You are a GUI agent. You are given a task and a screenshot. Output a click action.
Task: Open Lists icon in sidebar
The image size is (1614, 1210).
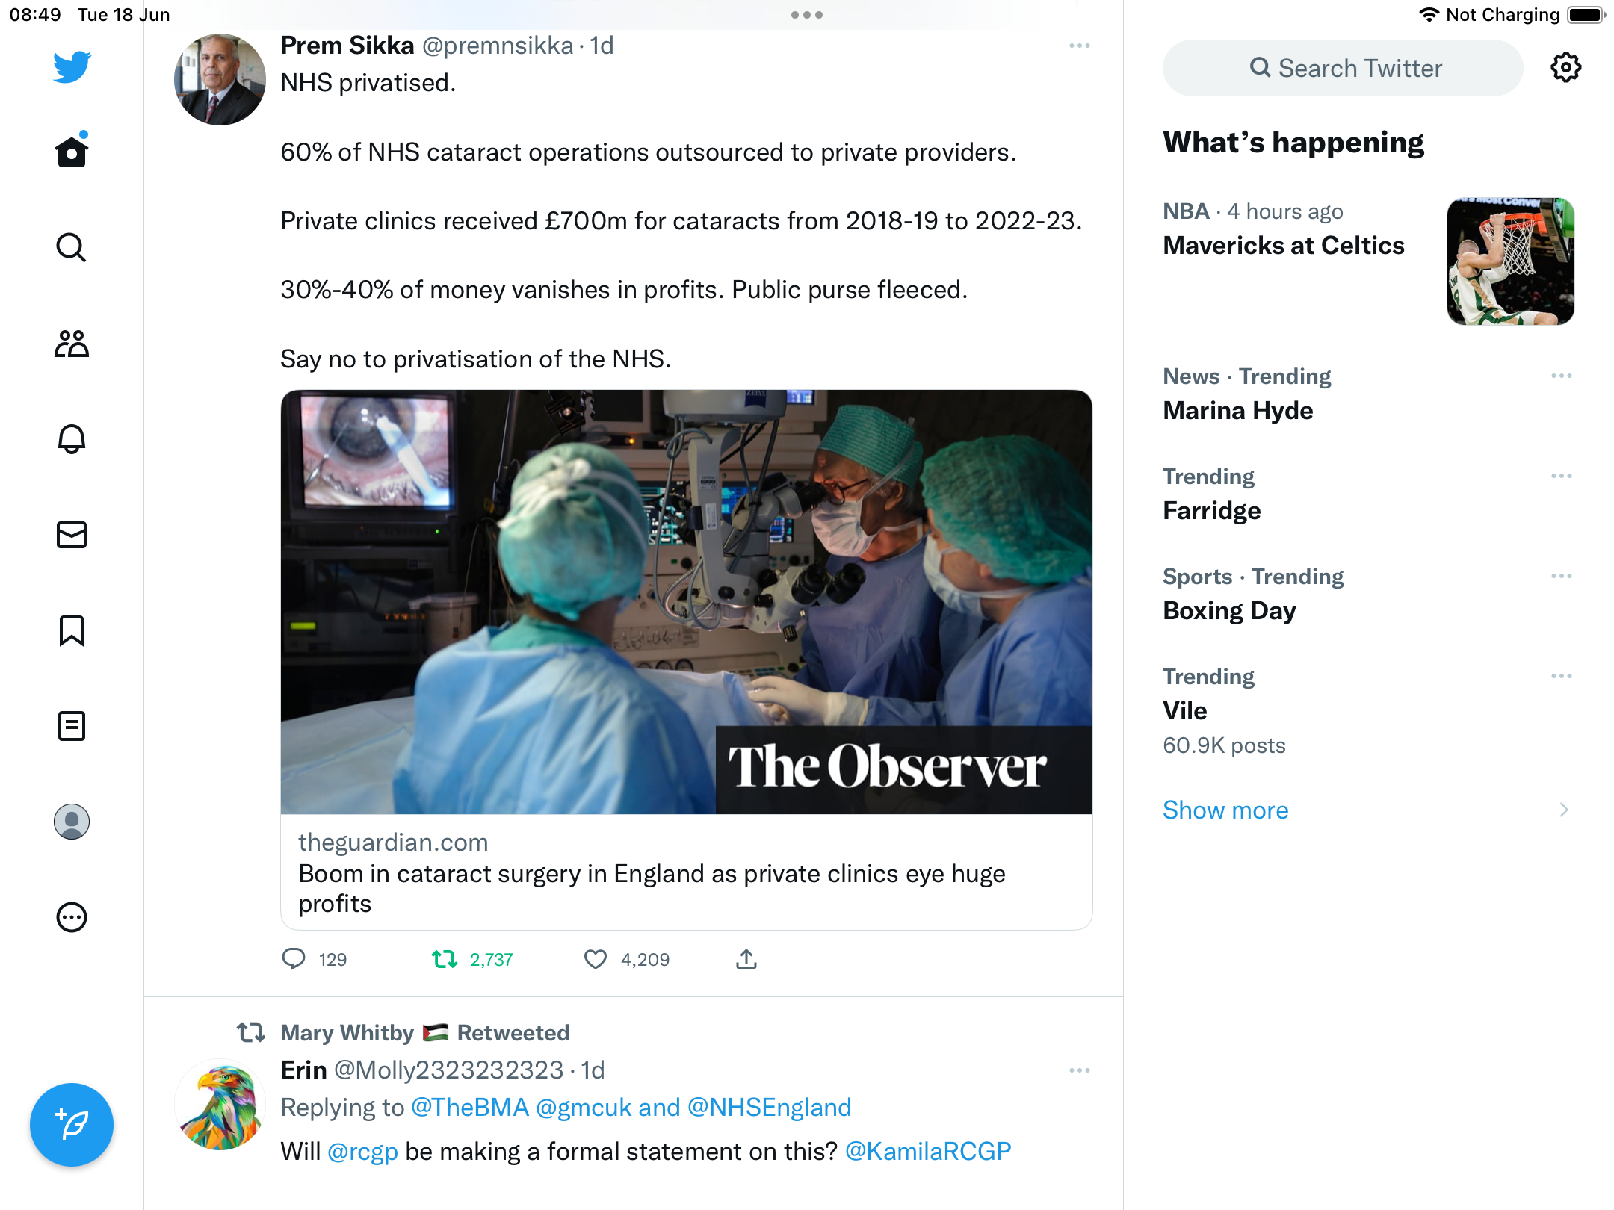click(72, 726)
